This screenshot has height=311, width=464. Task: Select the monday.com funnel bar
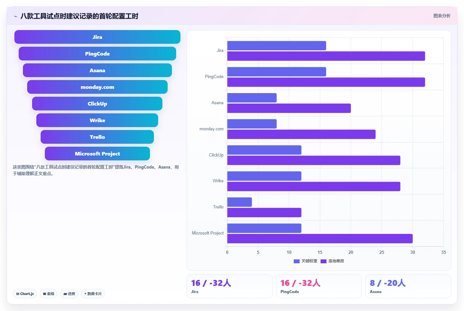click(x=97, y=87)
